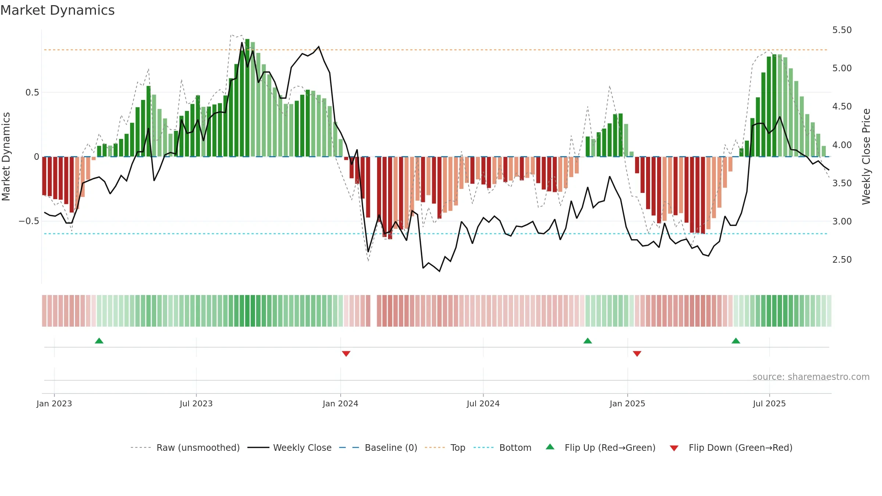Click the 5.50 price axis value
882x496 pixels.
(x=842, y=30)
